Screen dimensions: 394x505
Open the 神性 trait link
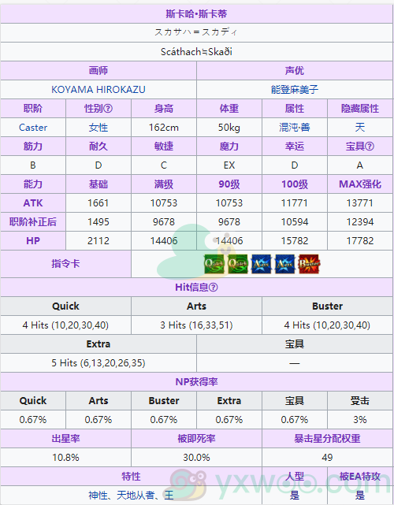(x=98, y=496)
